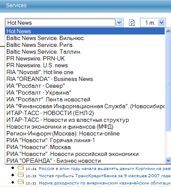Viewport: 171px width, 187px height.
Task: Open the 1 m. refresh interval dropdown
Action: pyautogui.click(x=162, y=23)
